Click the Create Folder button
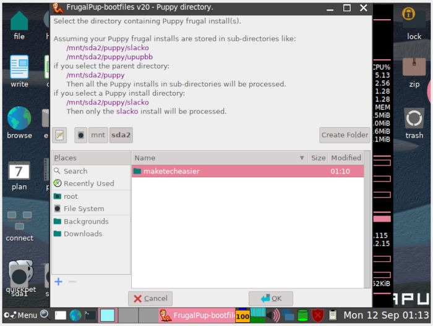The image size is (433, 326). (345, 135)
